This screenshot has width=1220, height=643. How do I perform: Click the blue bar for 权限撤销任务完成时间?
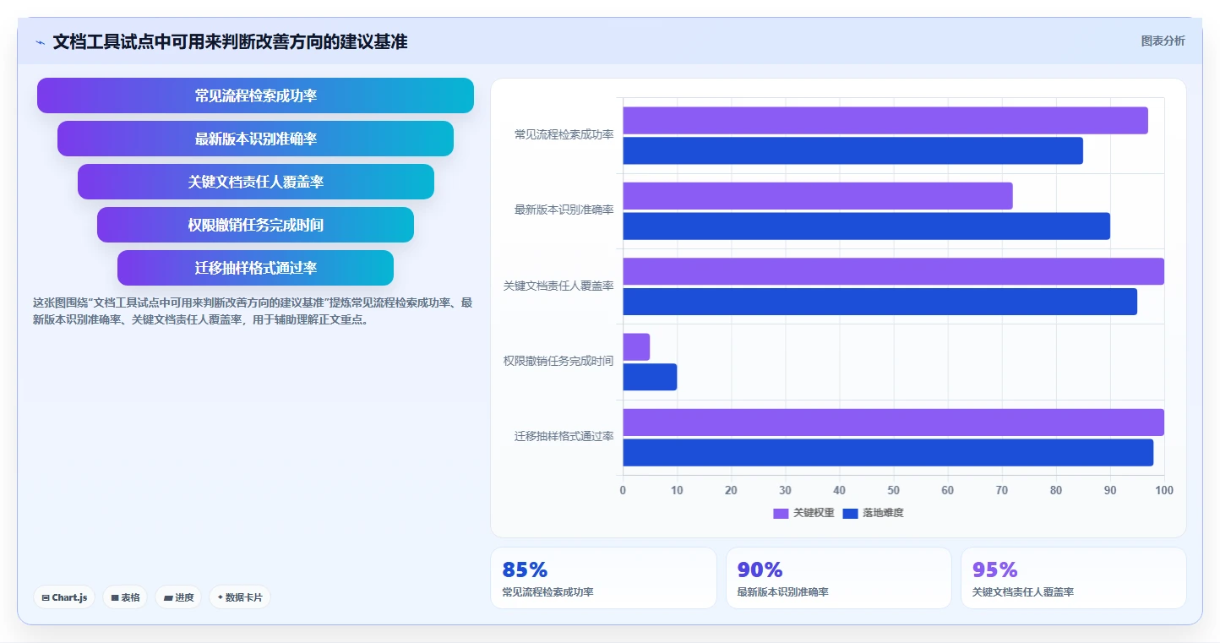coord(650,377)
